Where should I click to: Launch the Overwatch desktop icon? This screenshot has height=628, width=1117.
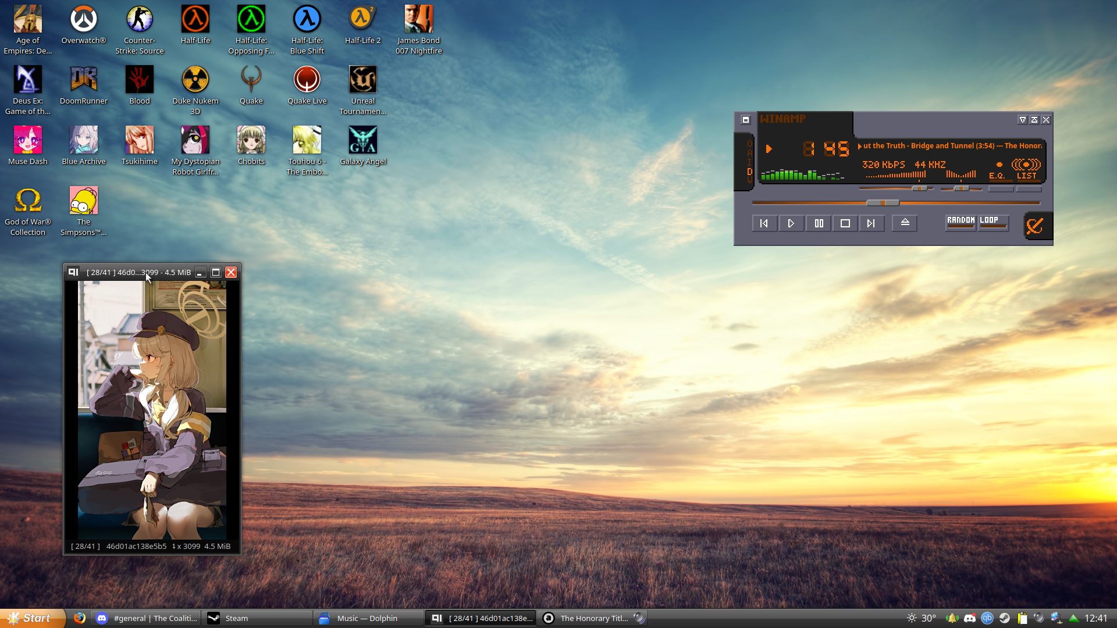click(x=84, y=25)
